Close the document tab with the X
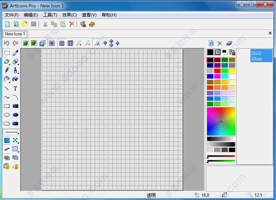 click(270, 33)
